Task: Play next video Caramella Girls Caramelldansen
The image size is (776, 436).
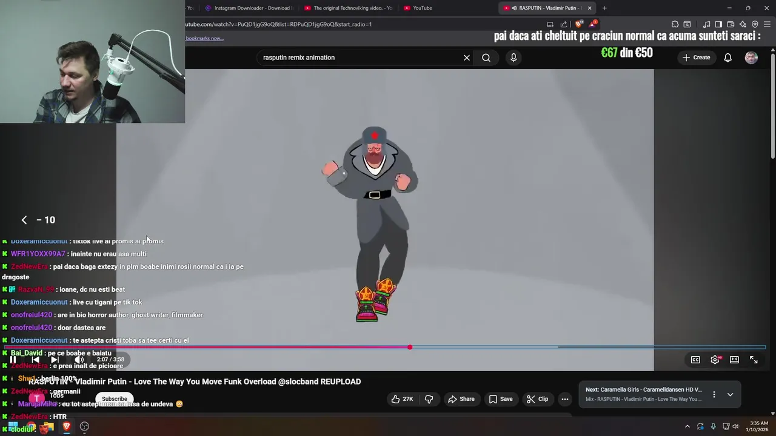Action: click(x=644, y=390)
